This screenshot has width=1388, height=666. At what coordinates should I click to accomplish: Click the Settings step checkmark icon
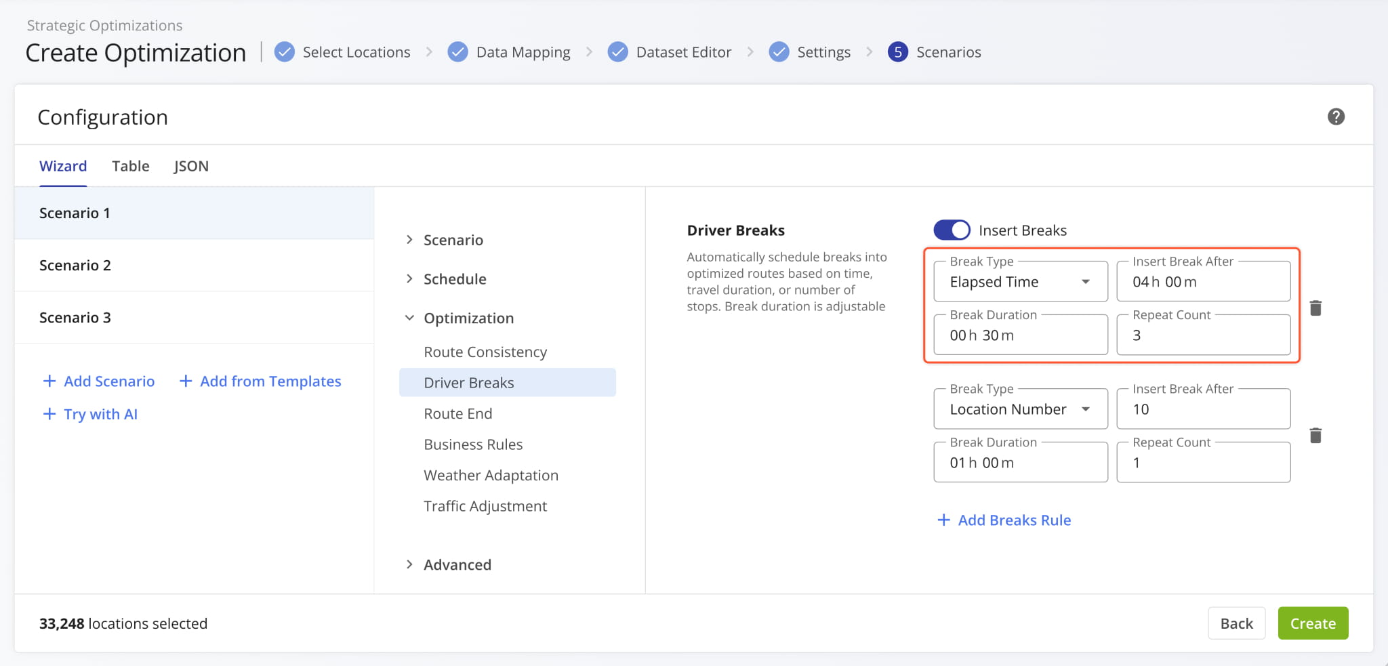tap(779, 52)
